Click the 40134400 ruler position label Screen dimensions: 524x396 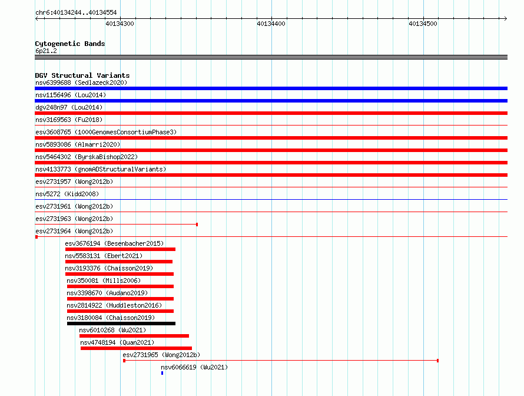point(271,24)
